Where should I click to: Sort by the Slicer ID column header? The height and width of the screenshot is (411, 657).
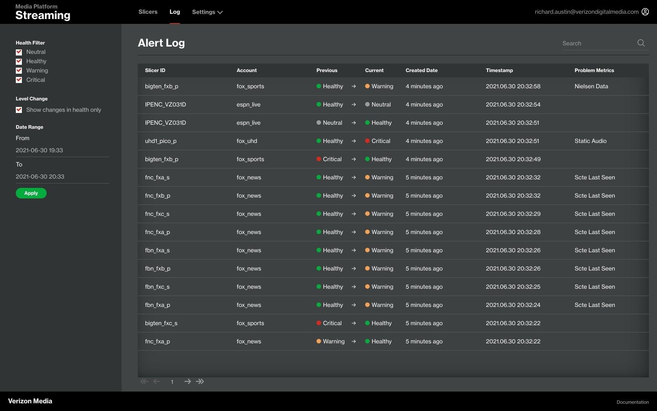(x=155, y=70)
